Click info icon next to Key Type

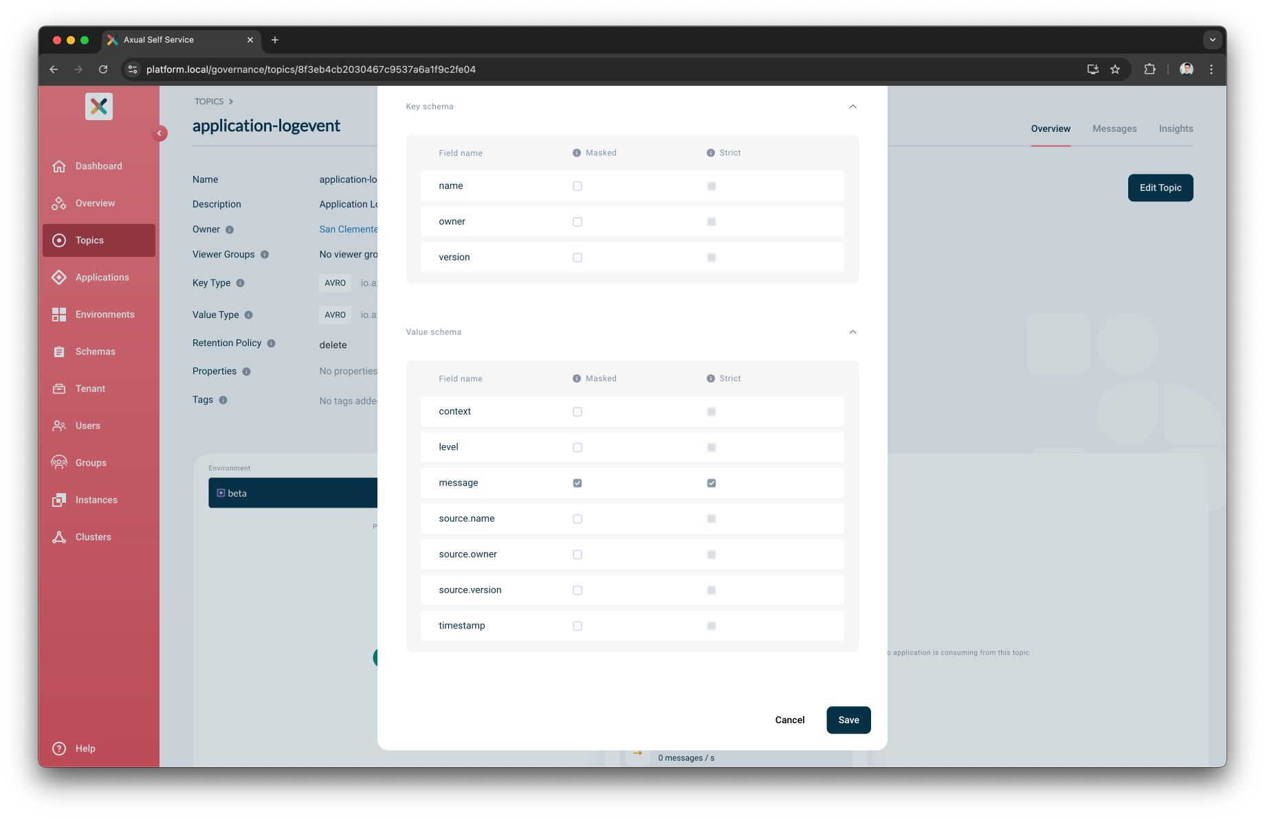241,283
